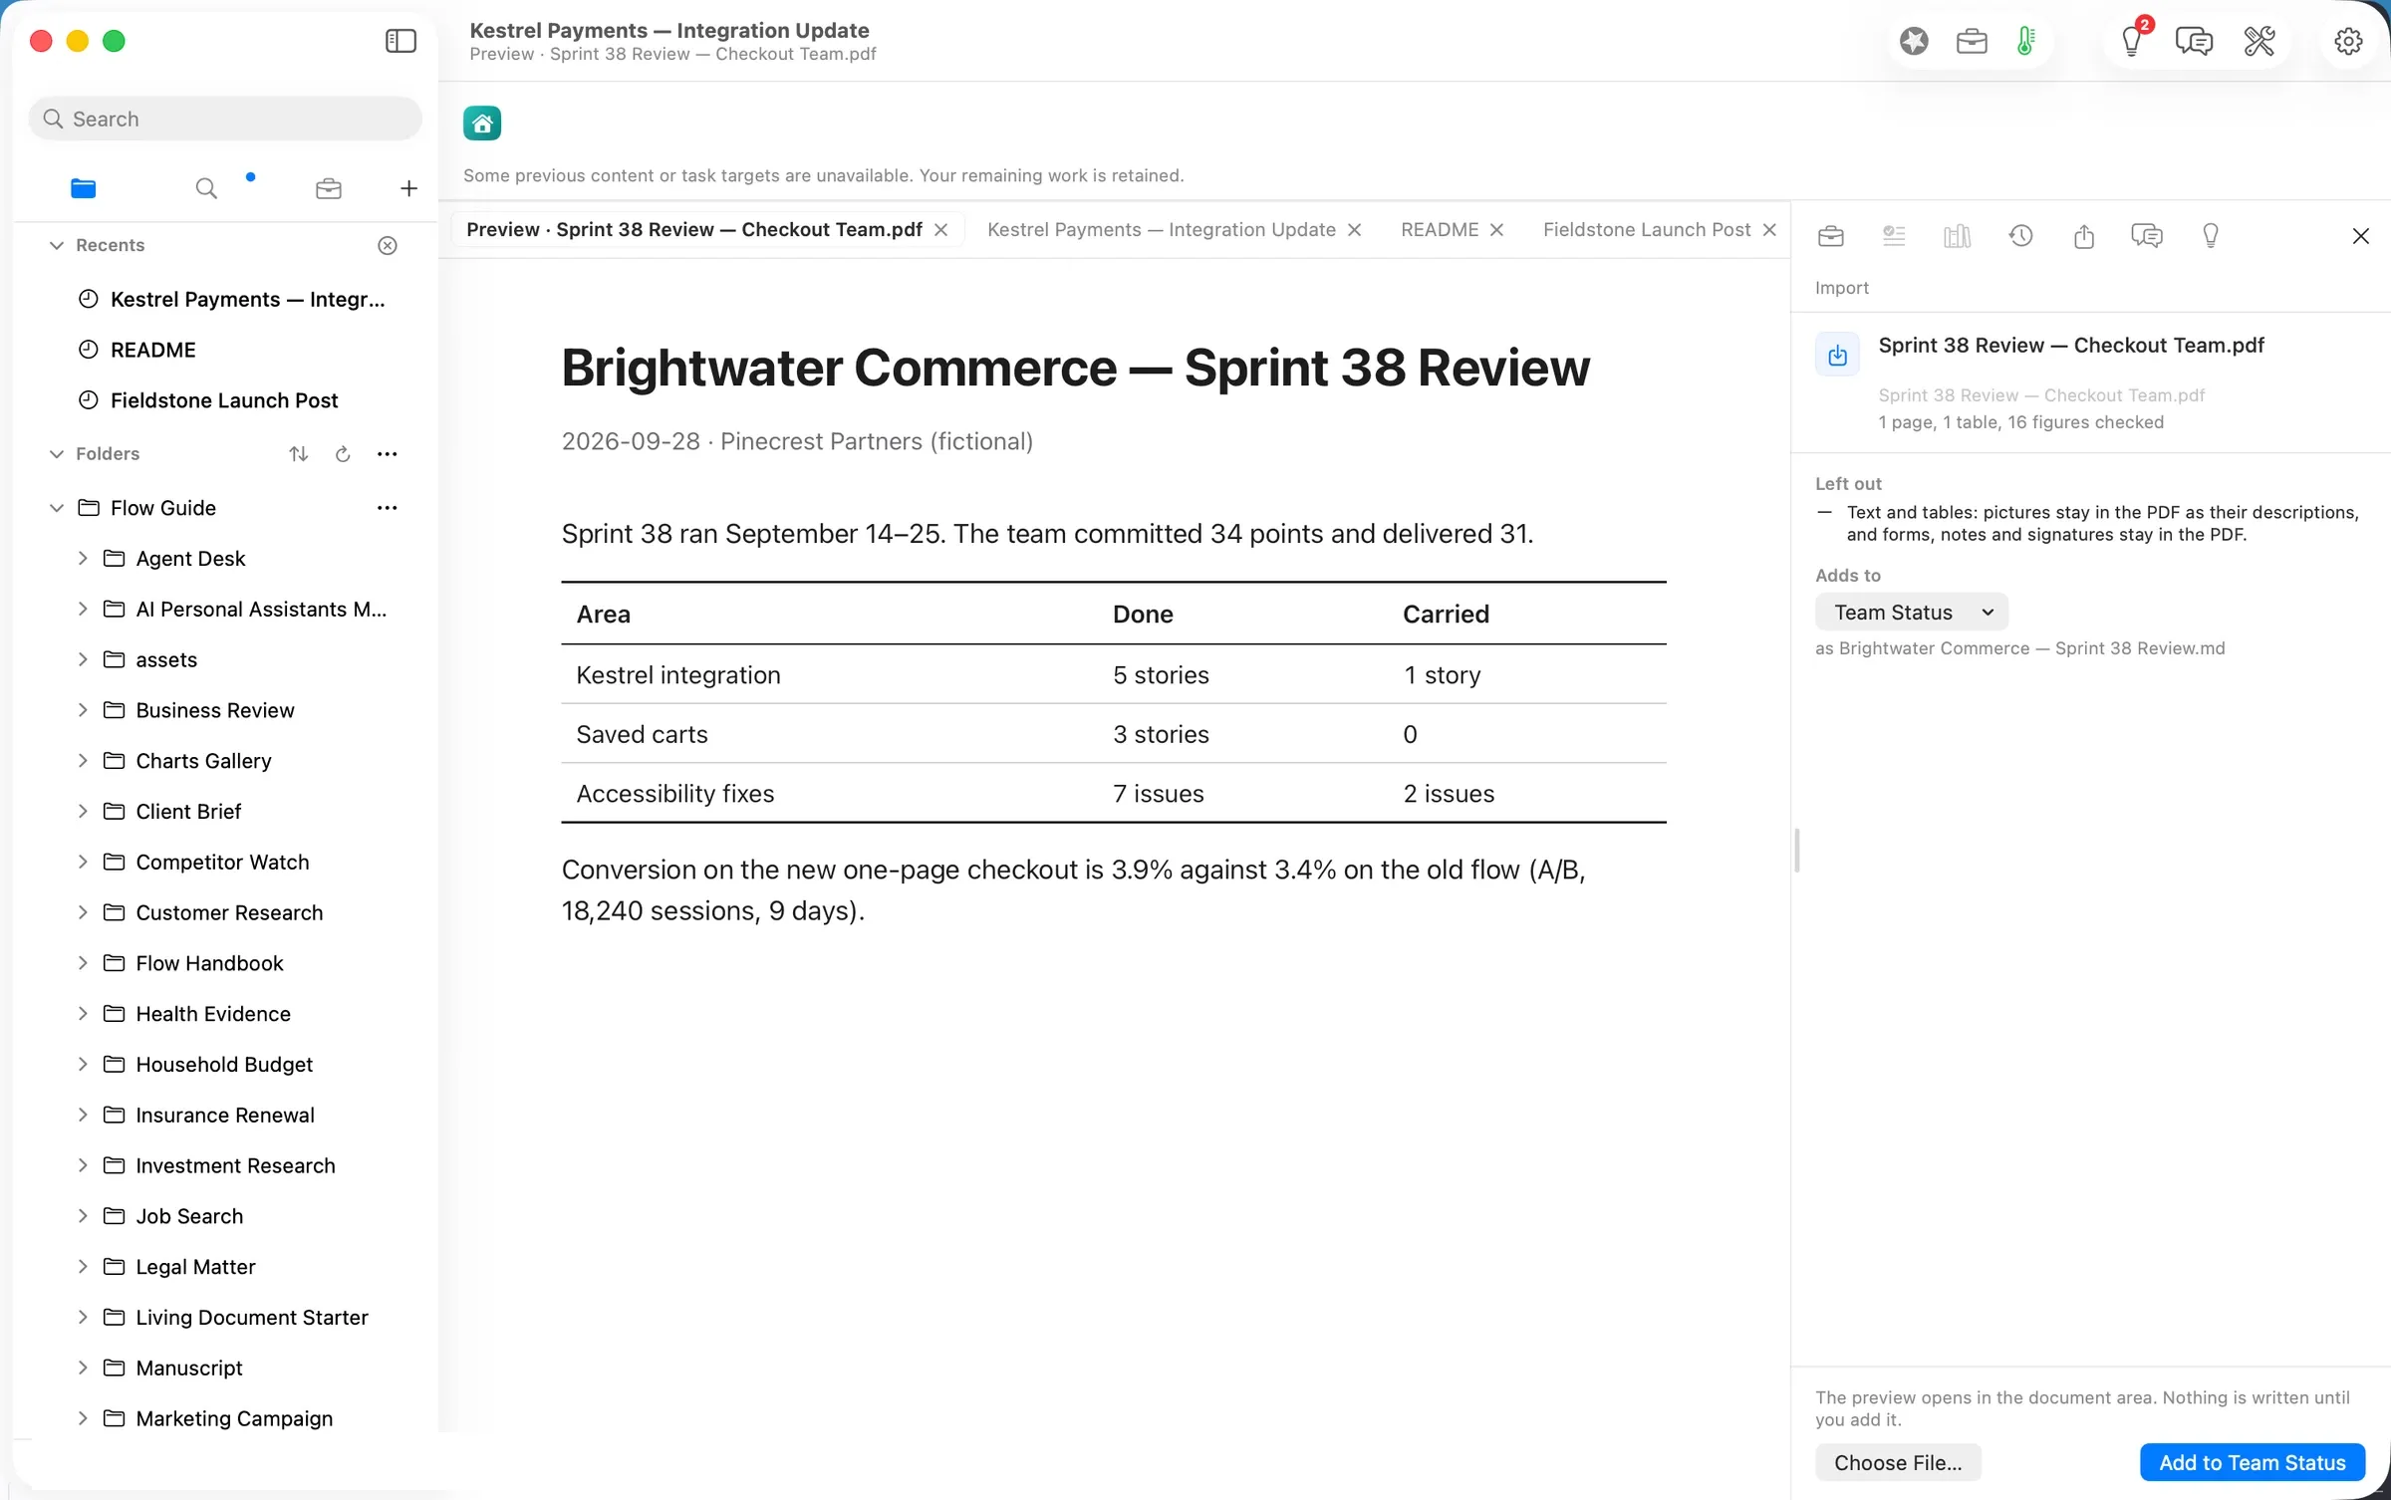2391x1500 pixels.
Task: Open Fieldstone Launch Post in Recents
Action: coord(224,400)
